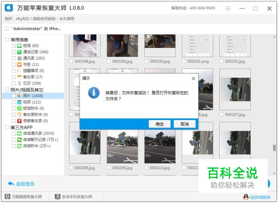Click the notes attachments (备忘录附件) icon

tap(19, 114)
